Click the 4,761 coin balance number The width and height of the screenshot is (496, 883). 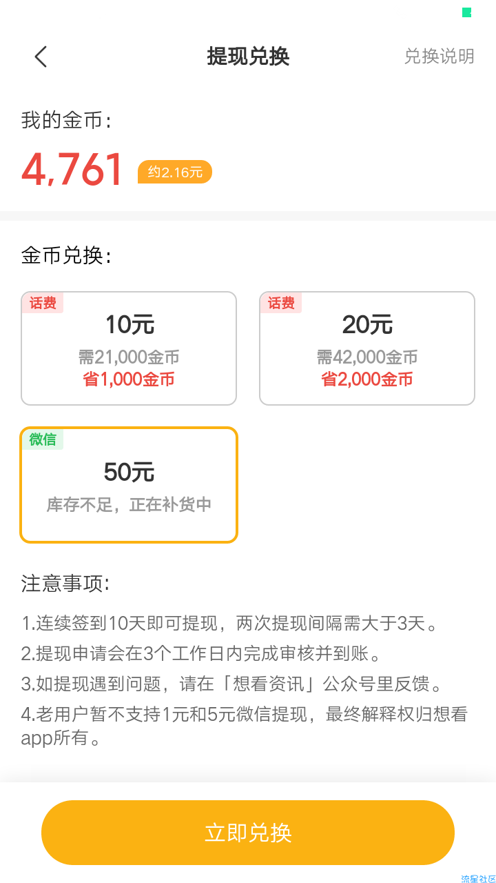coord(72,170)
